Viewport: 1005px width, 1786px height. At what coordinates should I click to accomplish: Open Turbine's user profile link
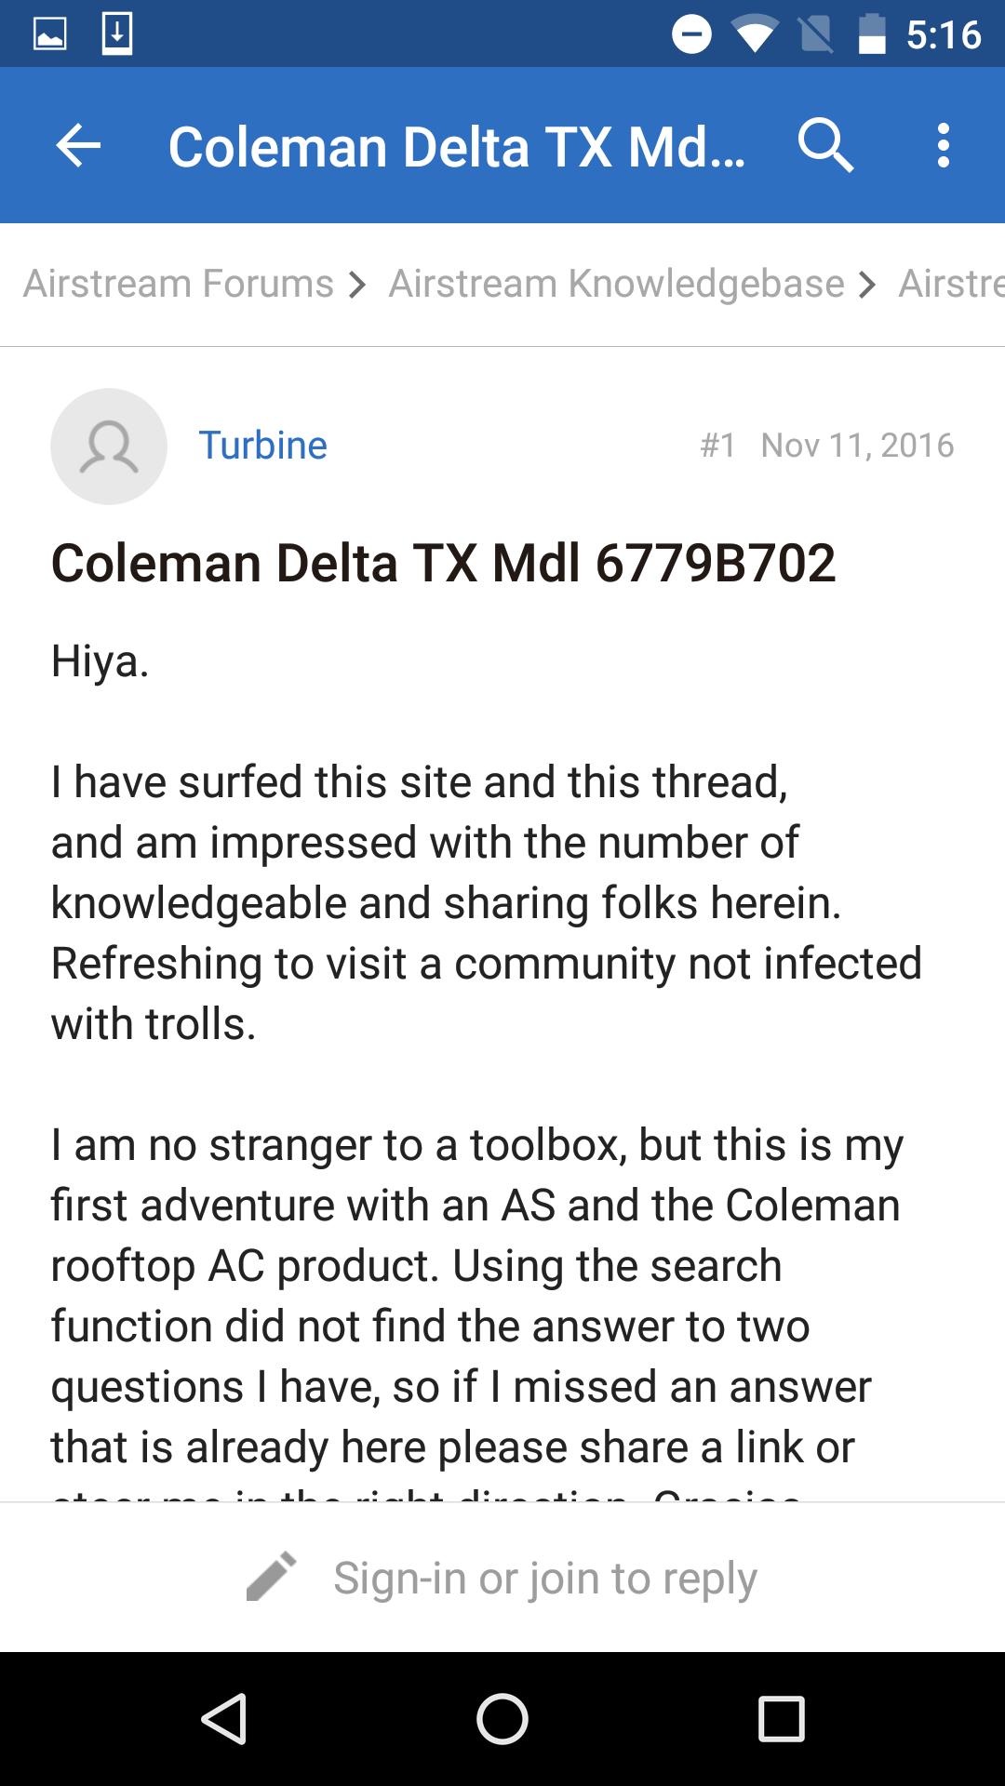(x=262, y=446)
